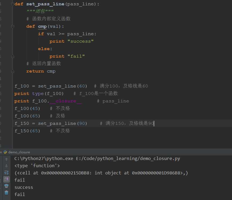
Task: Click the C:\Python27\python.exe command line
Action: point(97,158)
